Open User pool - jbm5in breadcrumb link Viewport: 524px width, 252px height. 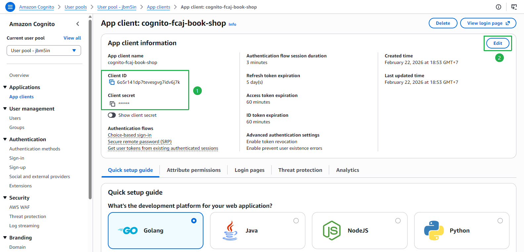[x=117, y=7]
